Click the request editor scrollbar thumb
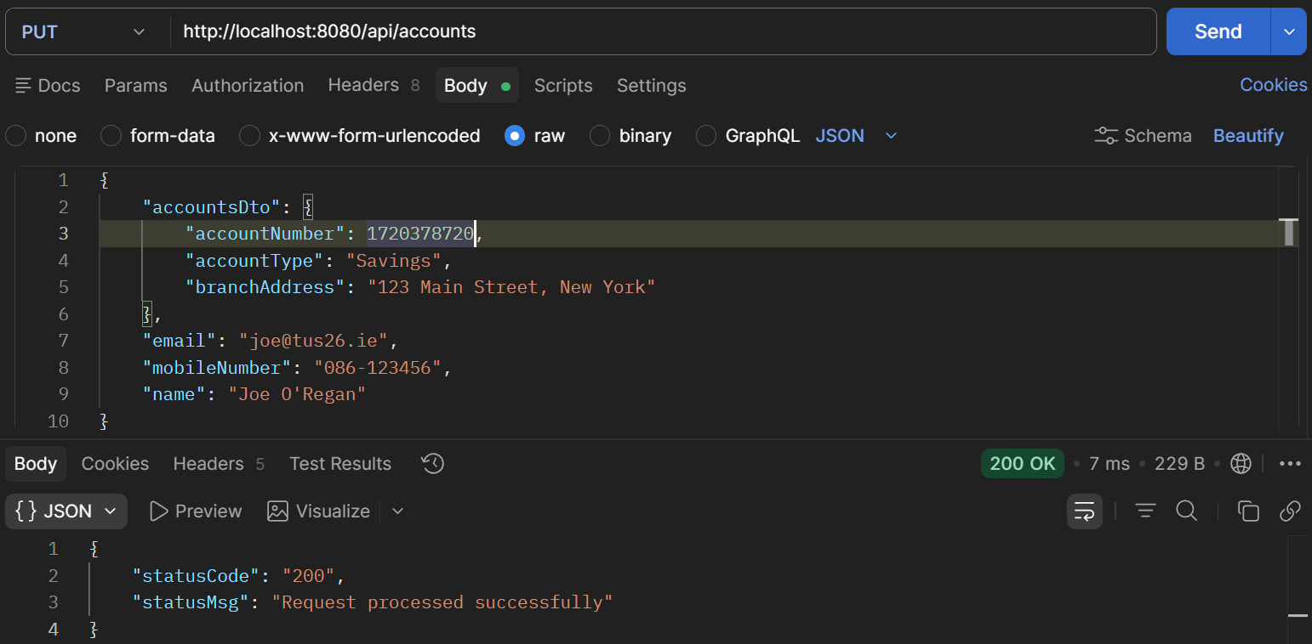 [x=1289, y=232]
